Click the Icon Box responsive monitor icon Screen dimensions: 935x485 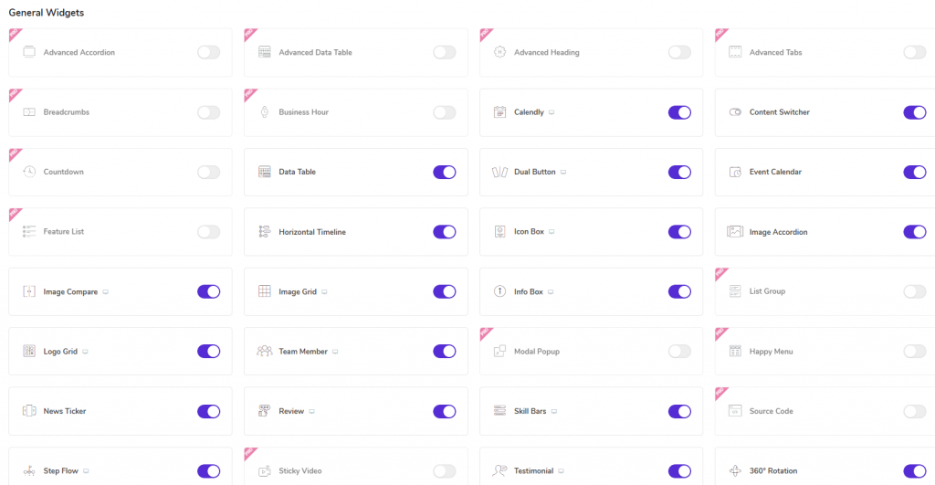pos(552,232)
